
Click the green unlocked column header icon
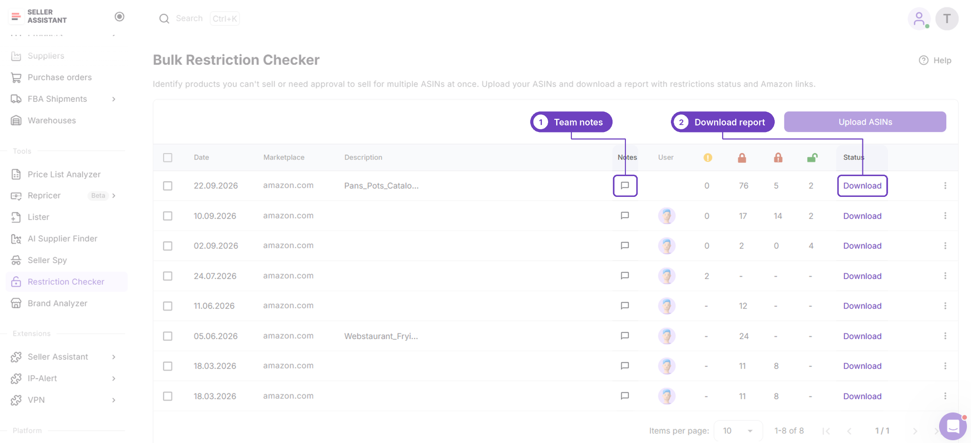pyautogui.click(x=812, y=158)
